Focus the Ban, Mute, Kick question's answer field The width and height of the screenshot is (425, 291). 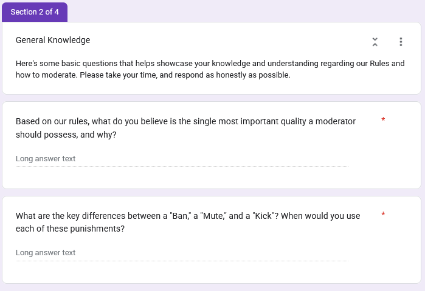point(182,253)
